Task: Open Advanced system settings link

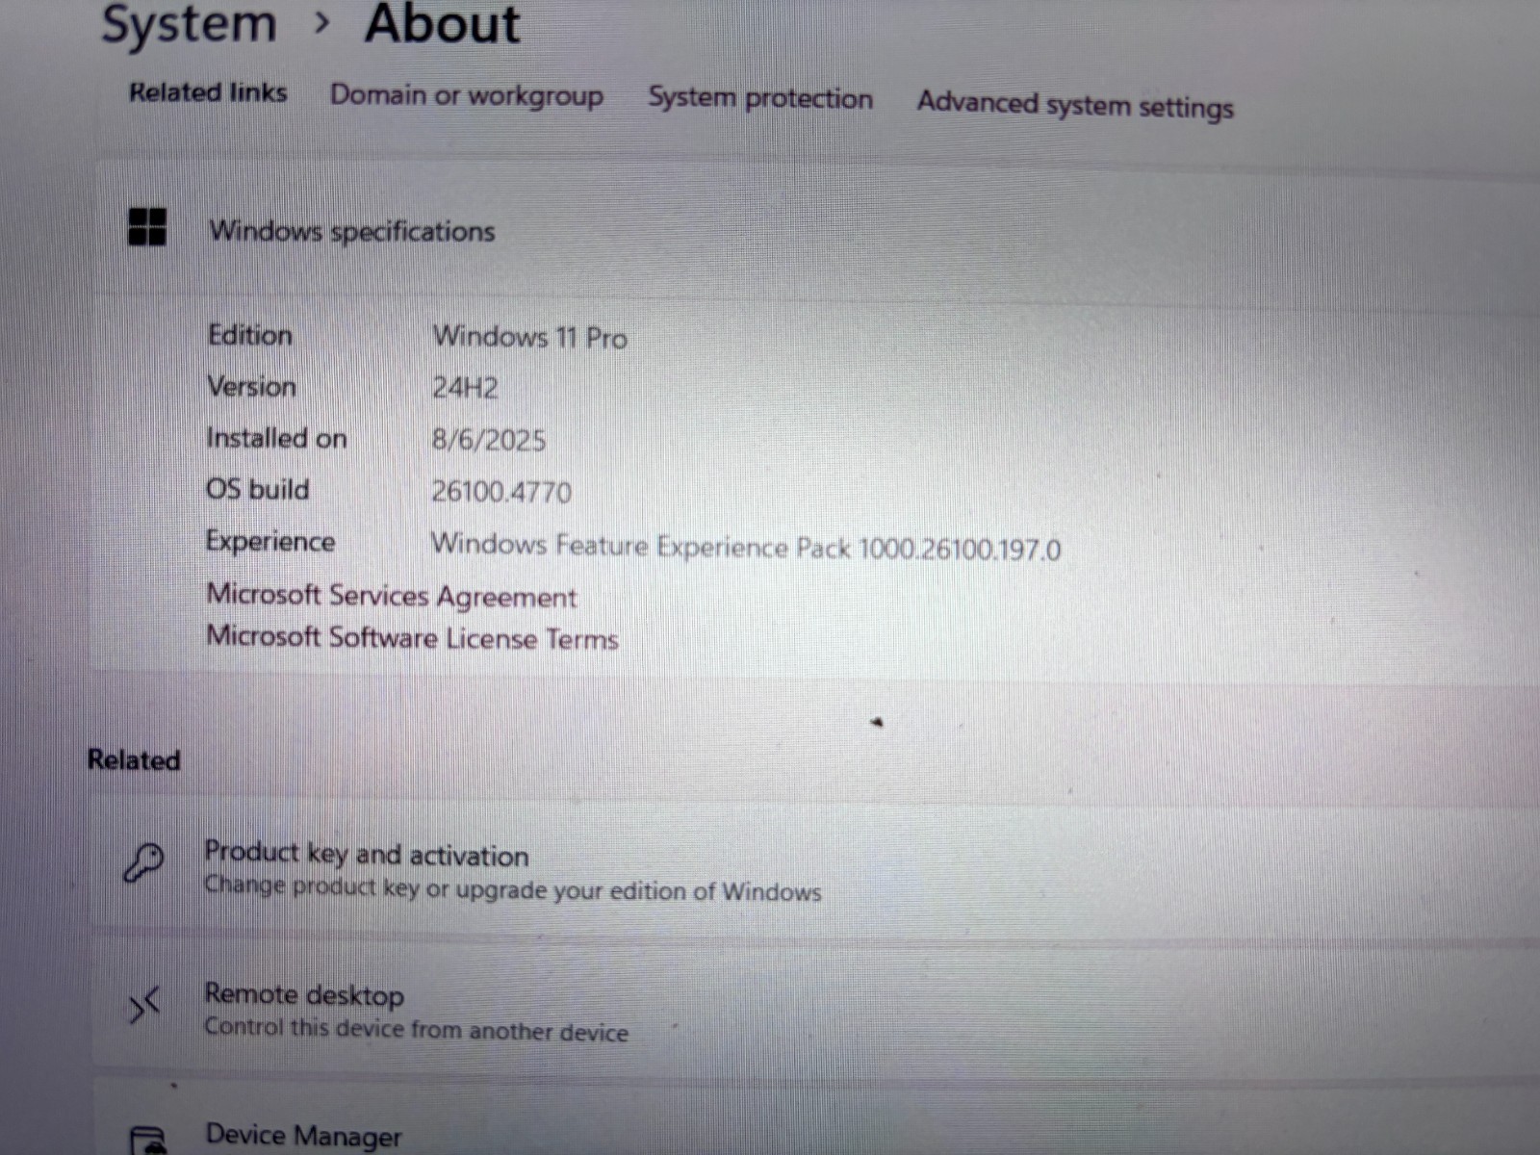Action: 1075,104
